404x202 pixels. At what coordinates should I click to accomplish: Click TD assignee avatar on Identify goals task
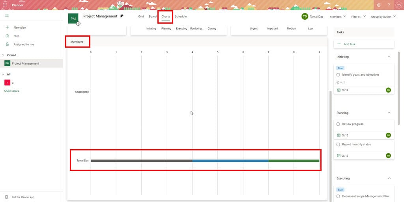388,90
